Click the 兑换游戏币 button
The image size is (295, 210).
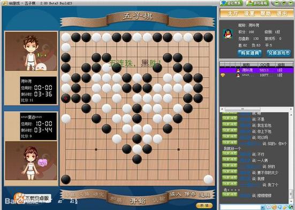(278, 53)
